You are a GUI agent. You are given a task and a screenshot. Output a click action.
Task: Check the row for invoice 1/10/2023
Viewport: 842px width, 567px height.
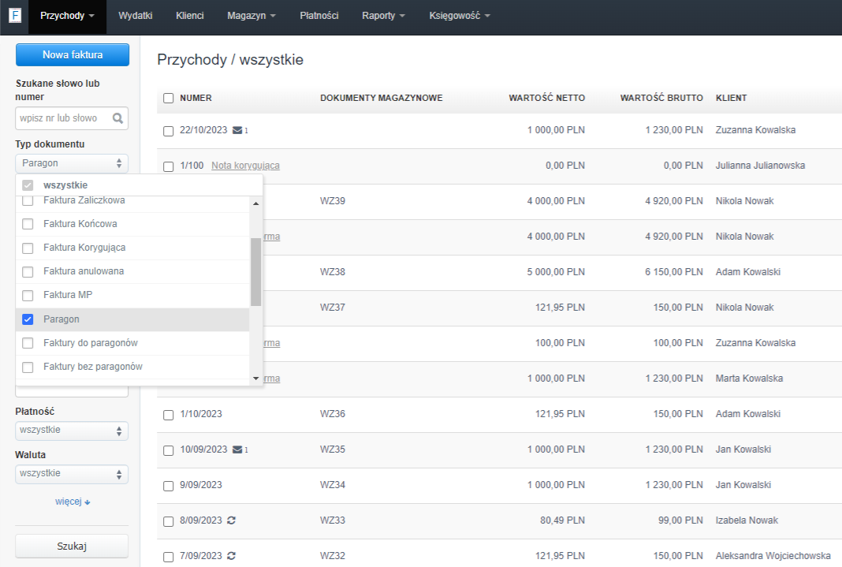point(169,415)
